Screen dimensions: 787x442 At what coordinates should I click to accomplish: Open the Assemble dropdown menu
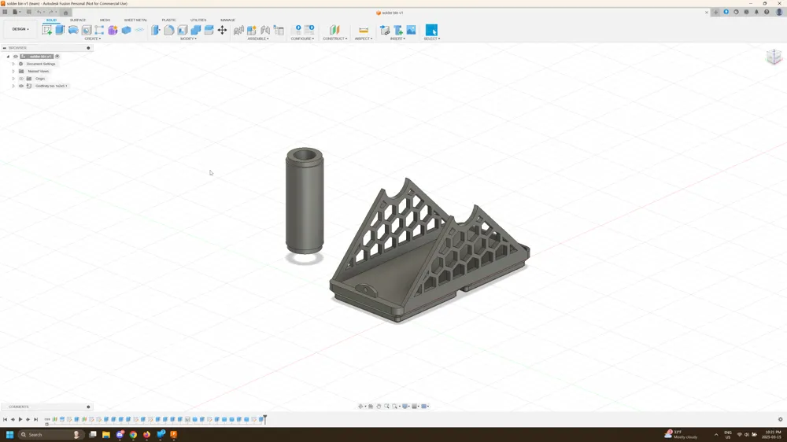(258, 39)
